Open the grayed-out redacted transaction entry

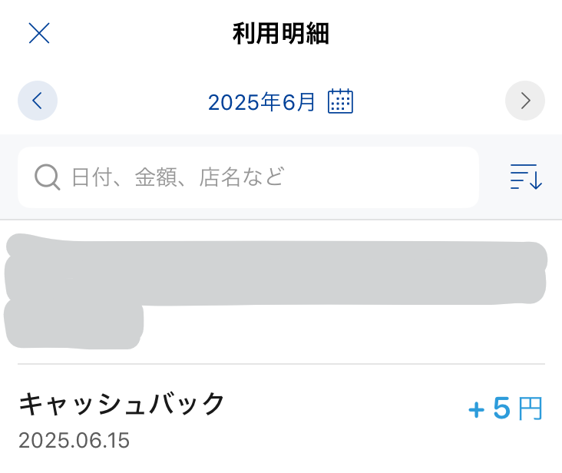pyautogui.click(x=276, y=275)
